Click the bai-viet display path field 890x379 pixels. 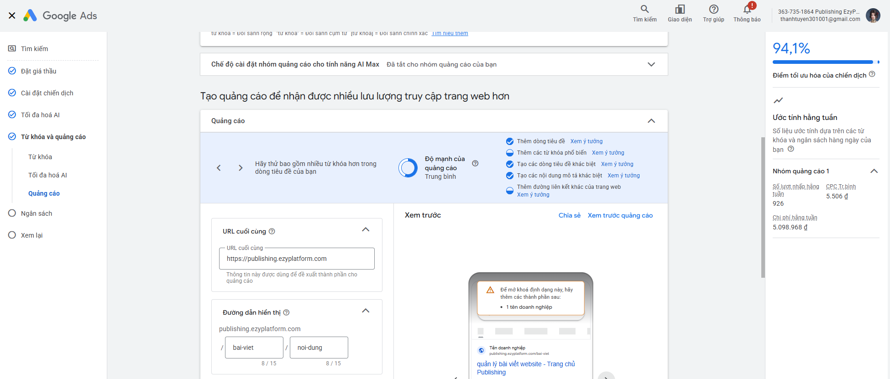254,348
